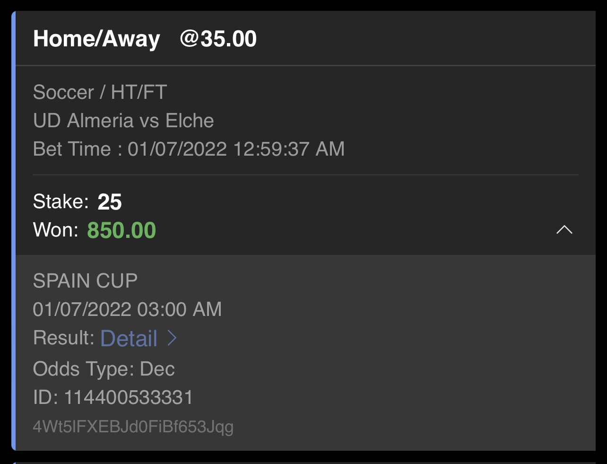
Task: Click the Stake amount 25
Action: pyautogui.click(x=110, y=202)
